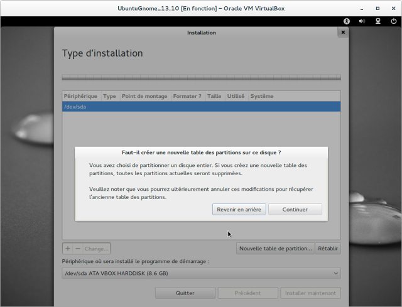Click Revenir en arrière in the dialog
The height and width of the screenshot is (307, 402).
pos(239,209)
